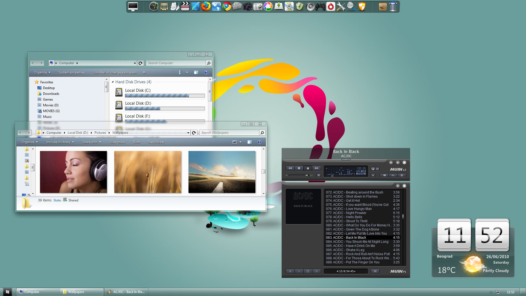Go to previous track in MUIN player

tap(290, 168)
